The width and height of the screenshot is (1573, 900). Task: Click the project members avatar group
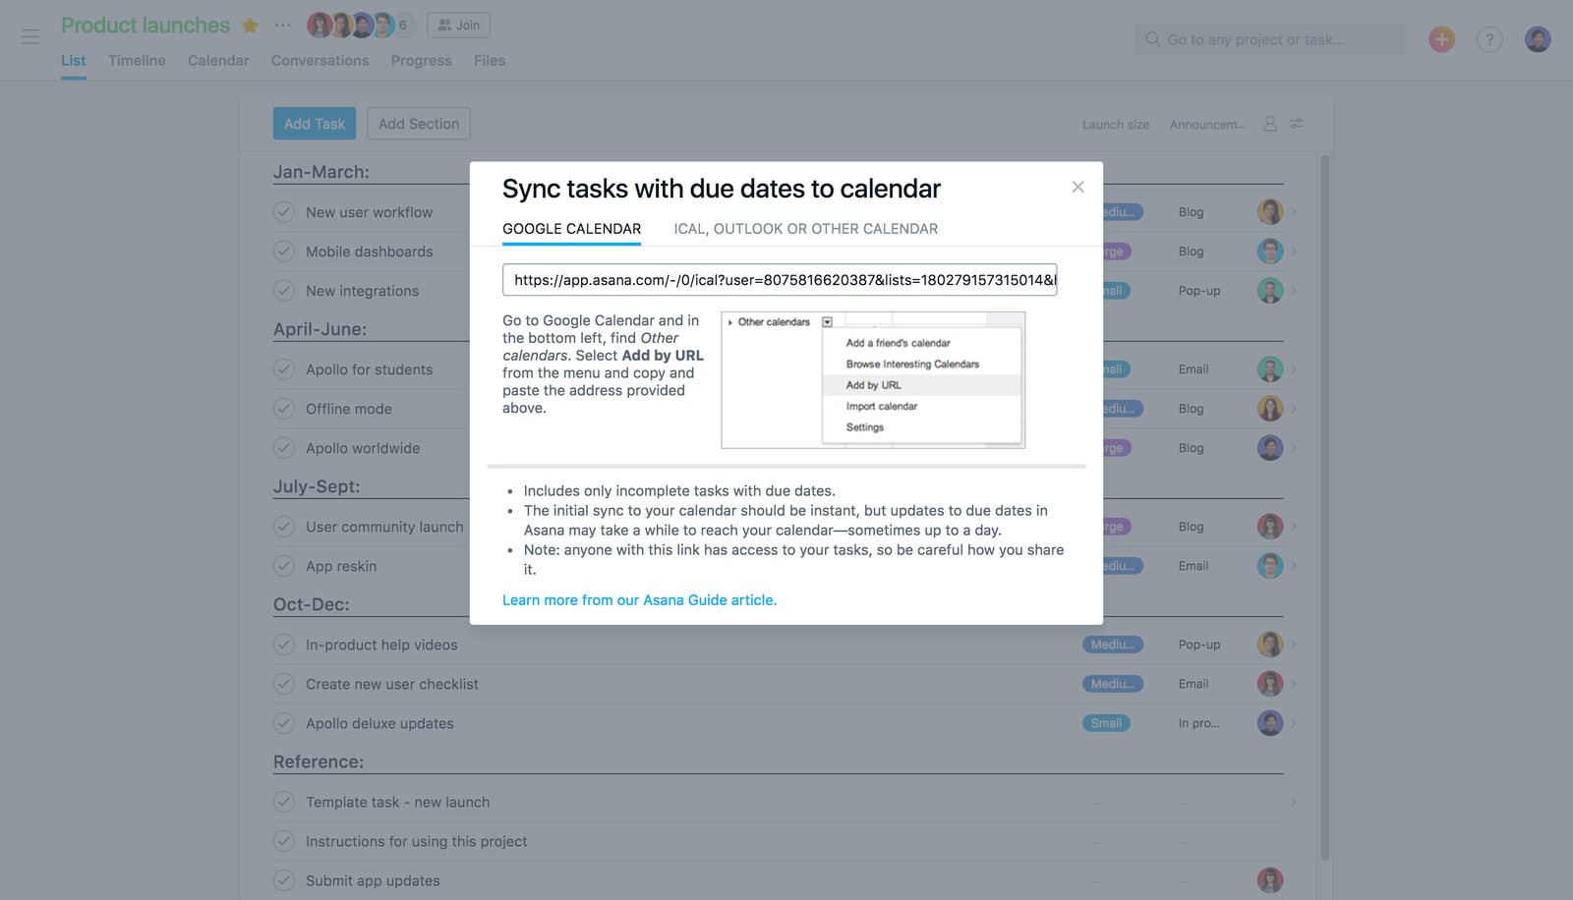tap(360, 26)
